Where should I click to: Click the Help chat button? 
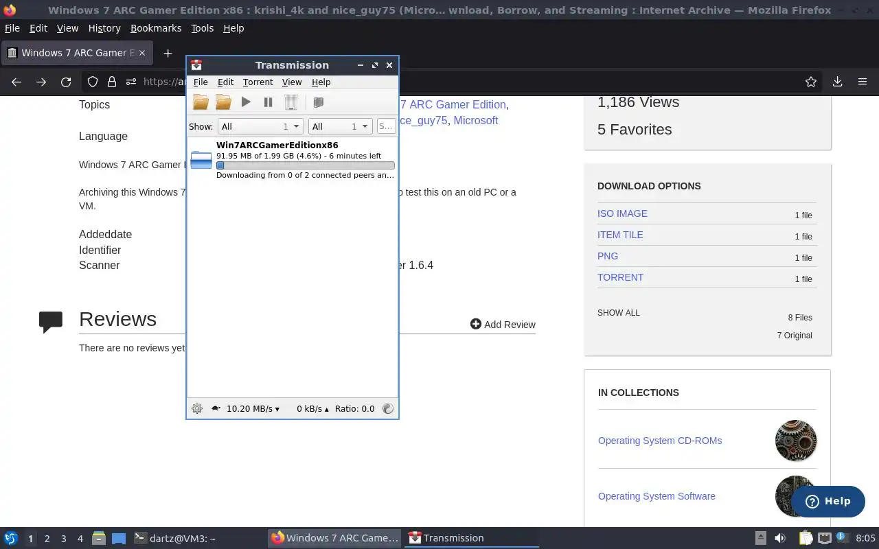point(827,501)
